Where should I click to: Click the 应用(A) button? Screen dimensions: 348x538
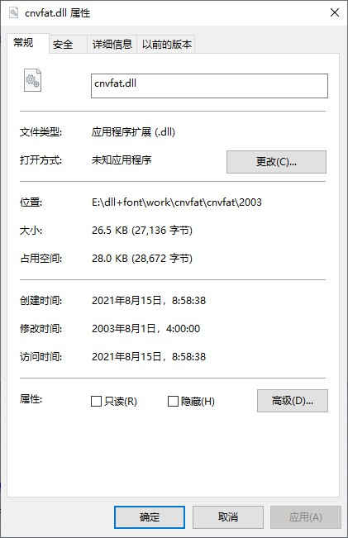pyautogui.click(x=306, y=517)
